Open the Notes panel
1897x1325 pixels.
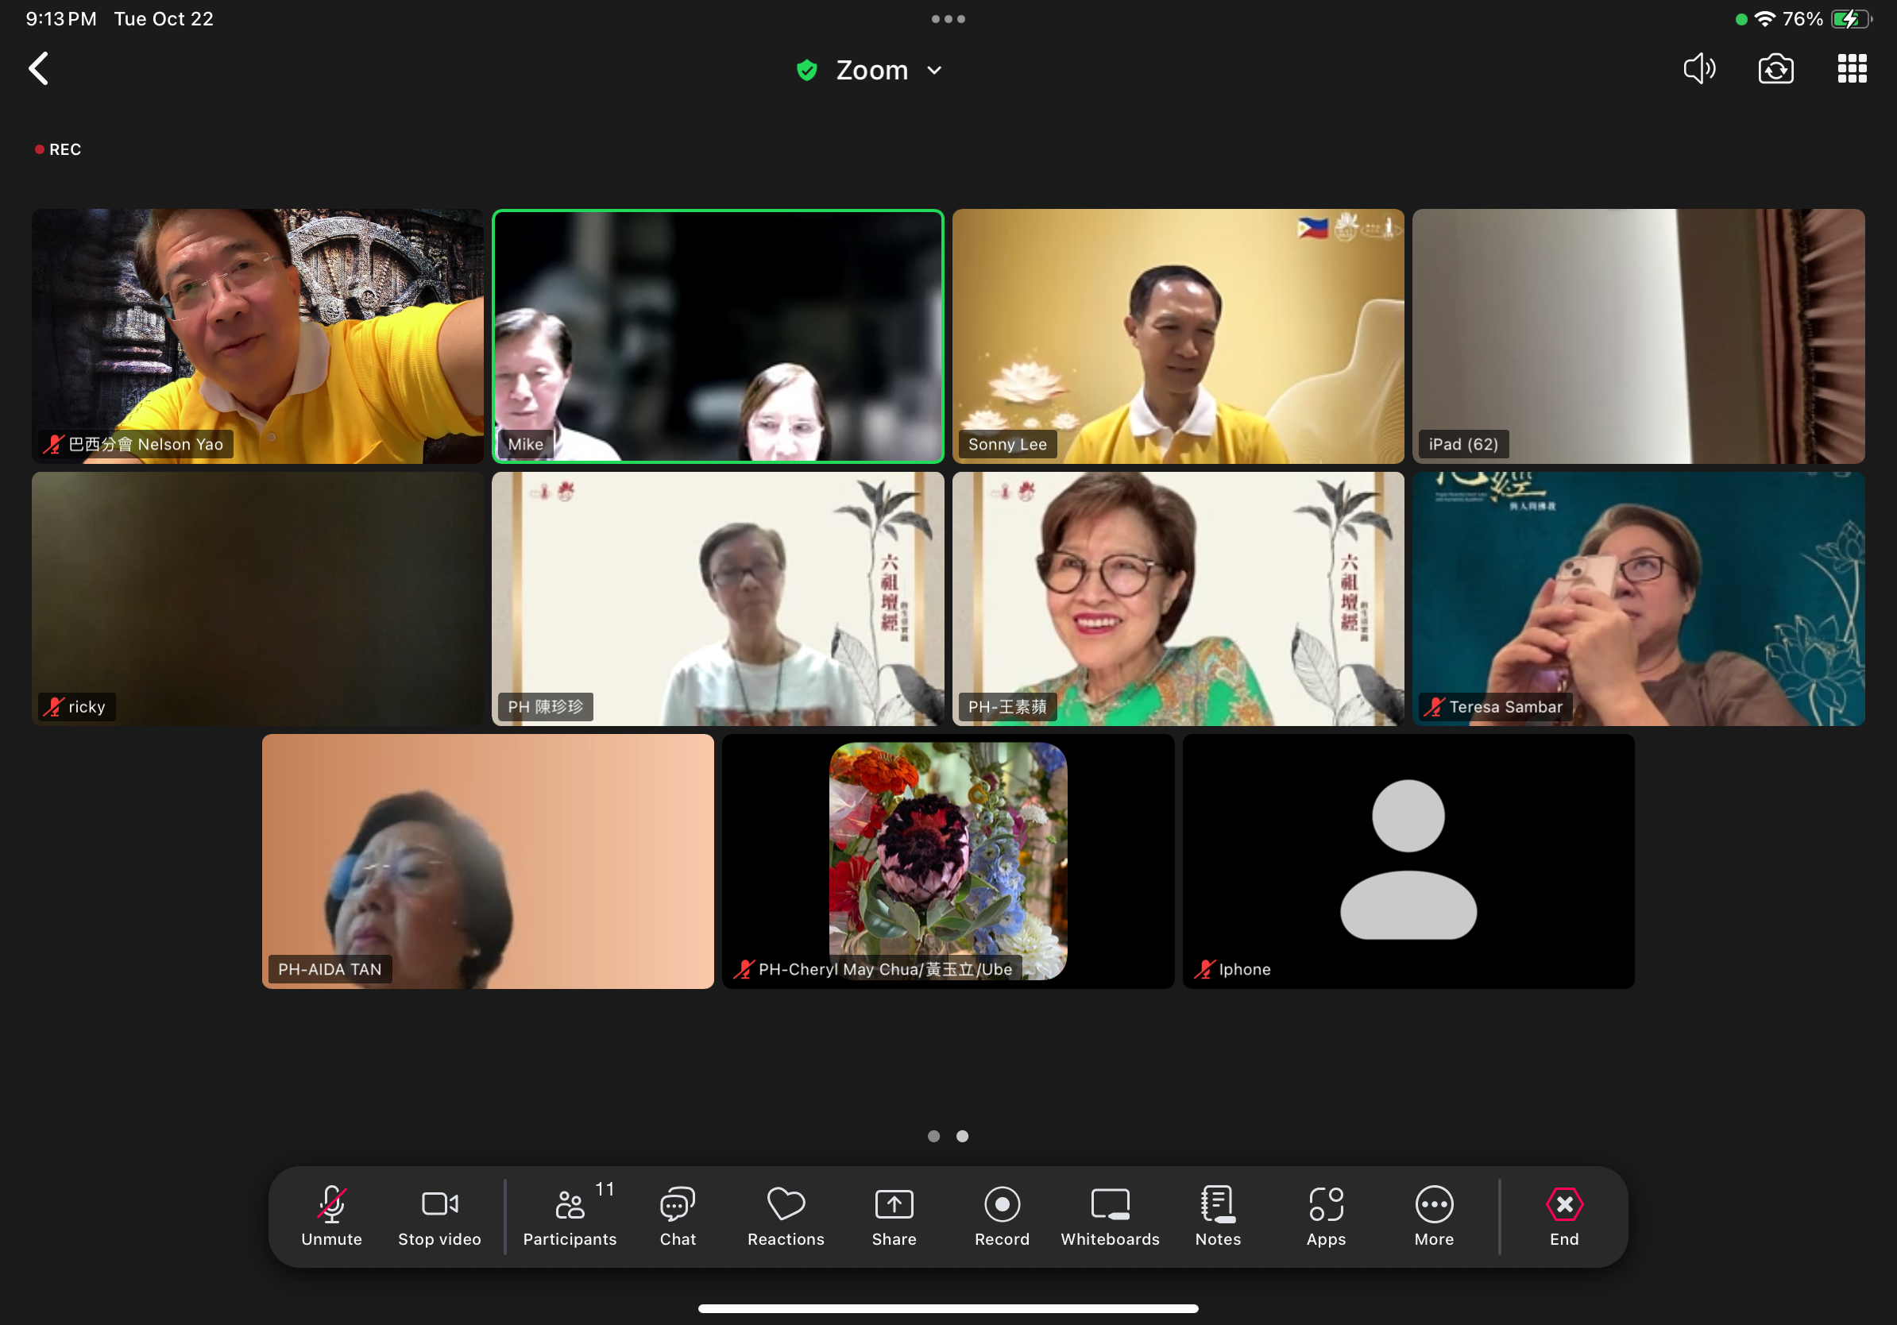click(x=1217, y=1215)
